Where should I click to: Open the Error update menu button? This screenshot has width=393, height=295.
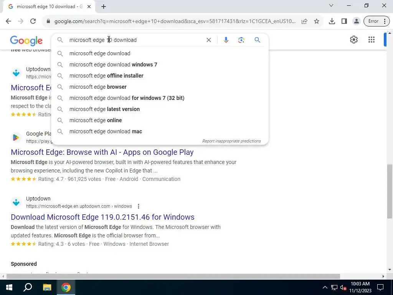coord(377,22)
